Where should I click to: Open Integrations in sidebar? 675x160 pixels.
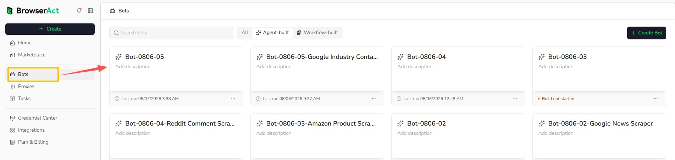(x=50, y=130)
